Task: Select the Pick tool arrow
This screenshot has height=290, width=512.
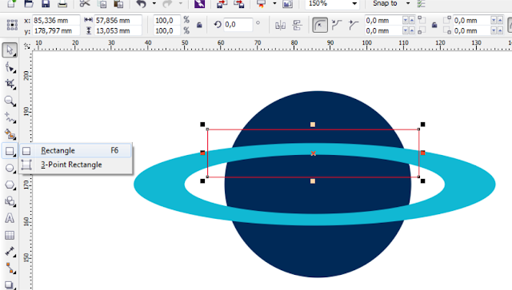Action: 10,50
